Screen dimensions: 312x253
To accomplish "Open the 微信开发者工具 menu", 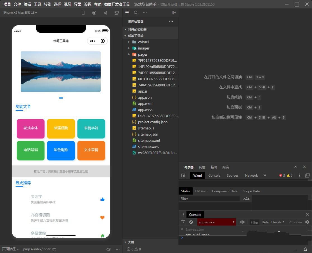I will (117, 4).
